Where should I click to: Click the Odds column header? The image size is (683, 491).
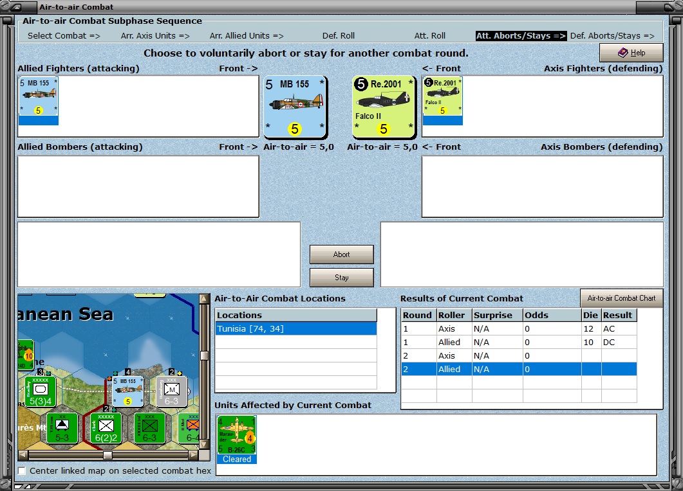pos(552,316)
